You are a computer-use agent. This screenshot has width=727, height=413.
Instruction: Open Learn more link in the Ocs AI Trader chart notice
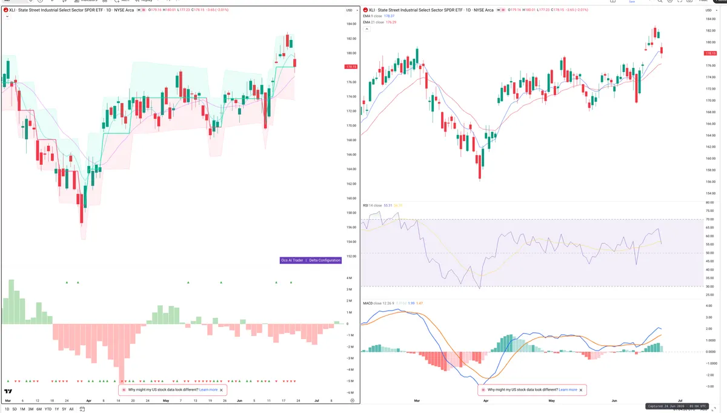[x=208, y=390]
